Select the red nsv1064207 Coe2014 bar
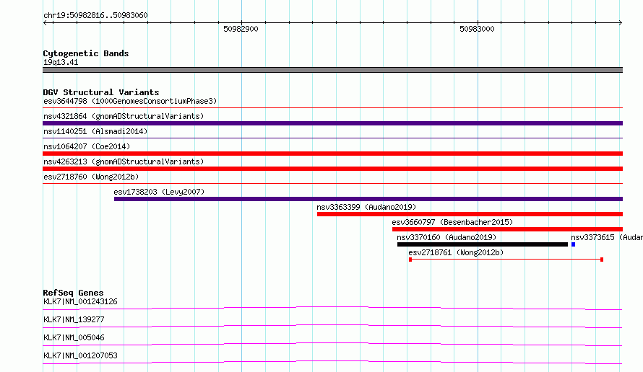The height and width of the screenshot is (372, 643). coord(332,154)
